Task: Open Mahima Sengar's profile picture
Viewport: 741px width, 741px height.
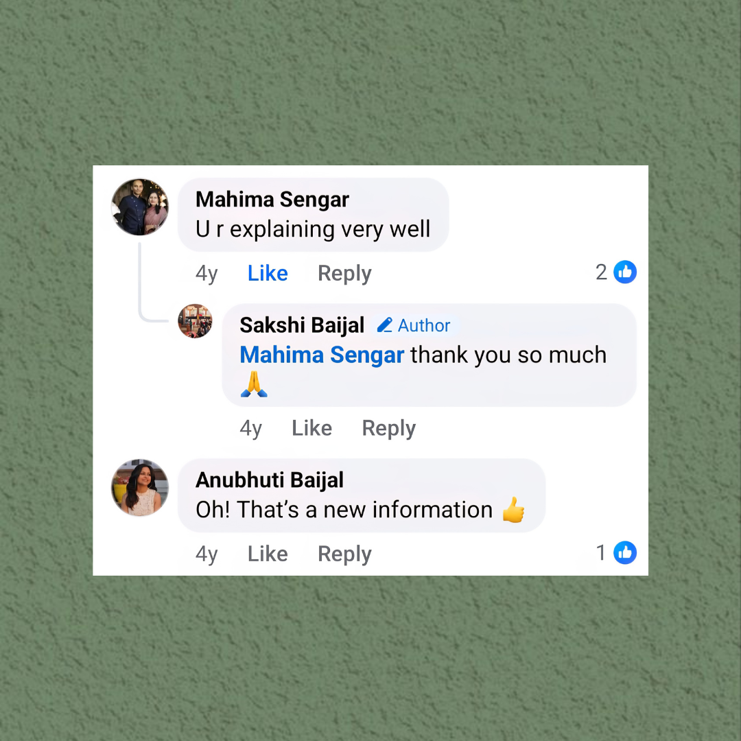Action: (x=140, y=207)
